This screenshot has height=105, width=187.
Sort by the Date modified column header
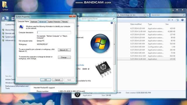(x=136, y=24)
